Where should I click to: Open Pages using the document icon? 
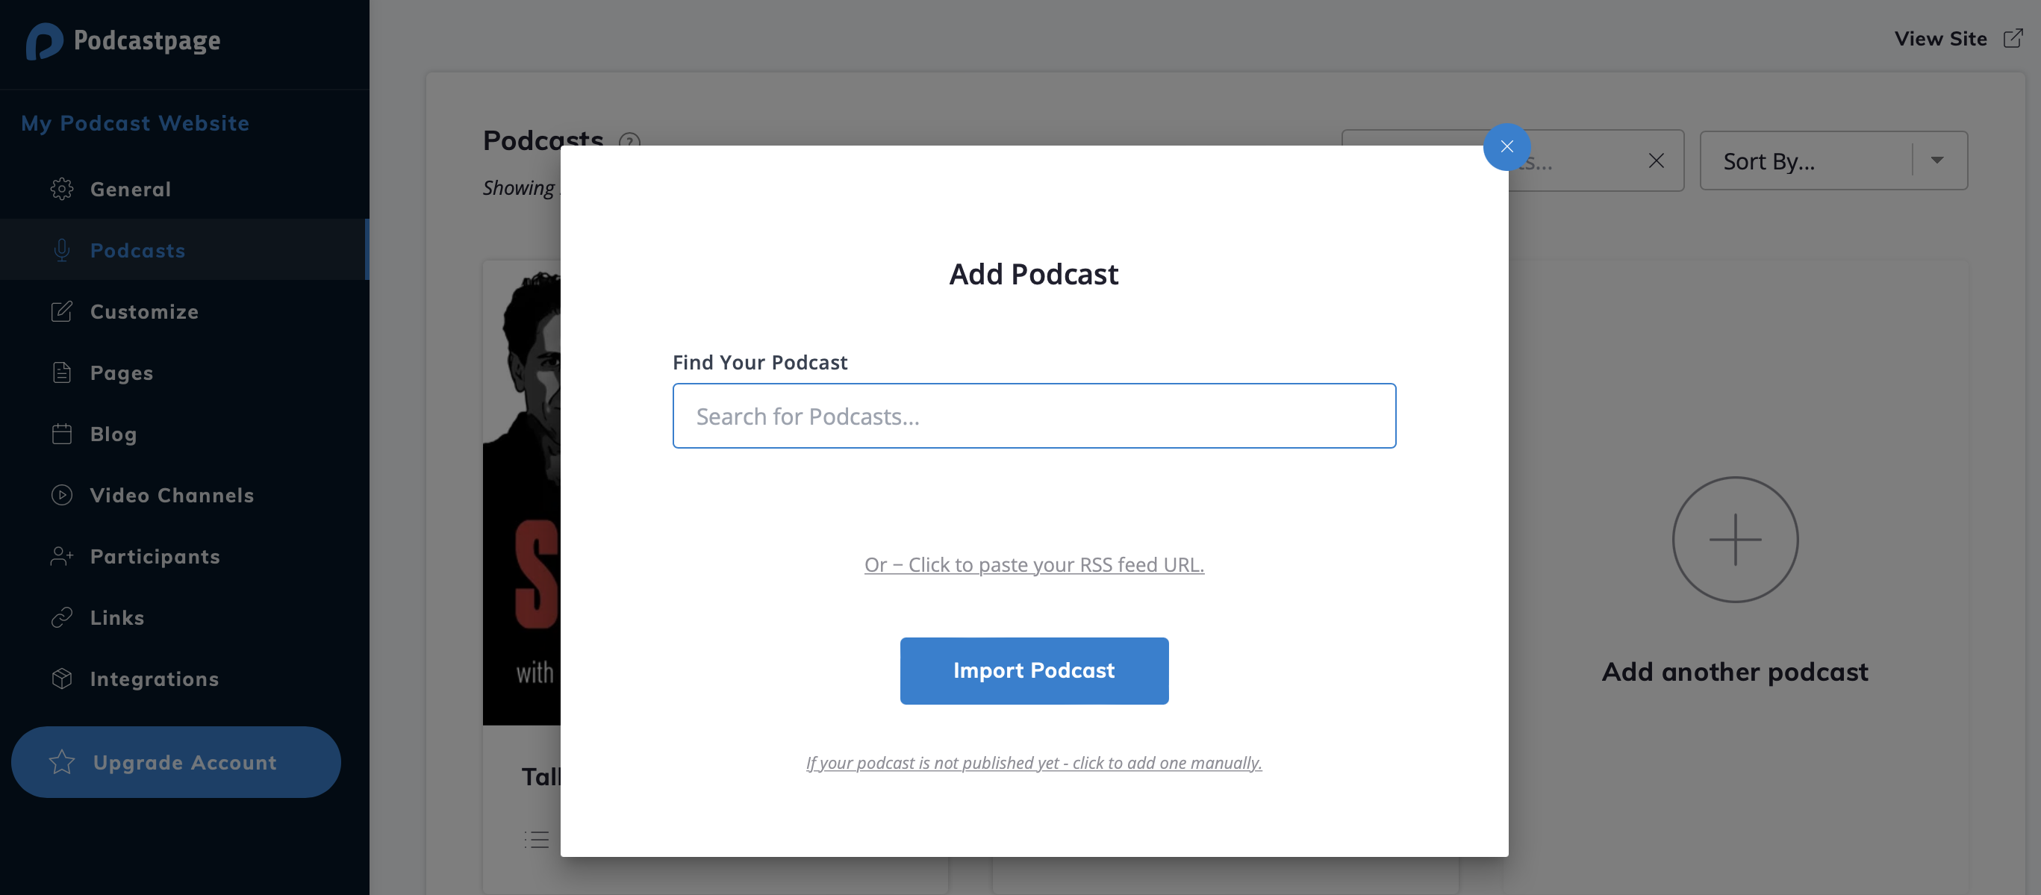click(62, 372)
